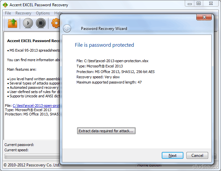The height and width of the screenshot is (171, 221).
Task: Minimize the main application window
Action: coord(188,4)
